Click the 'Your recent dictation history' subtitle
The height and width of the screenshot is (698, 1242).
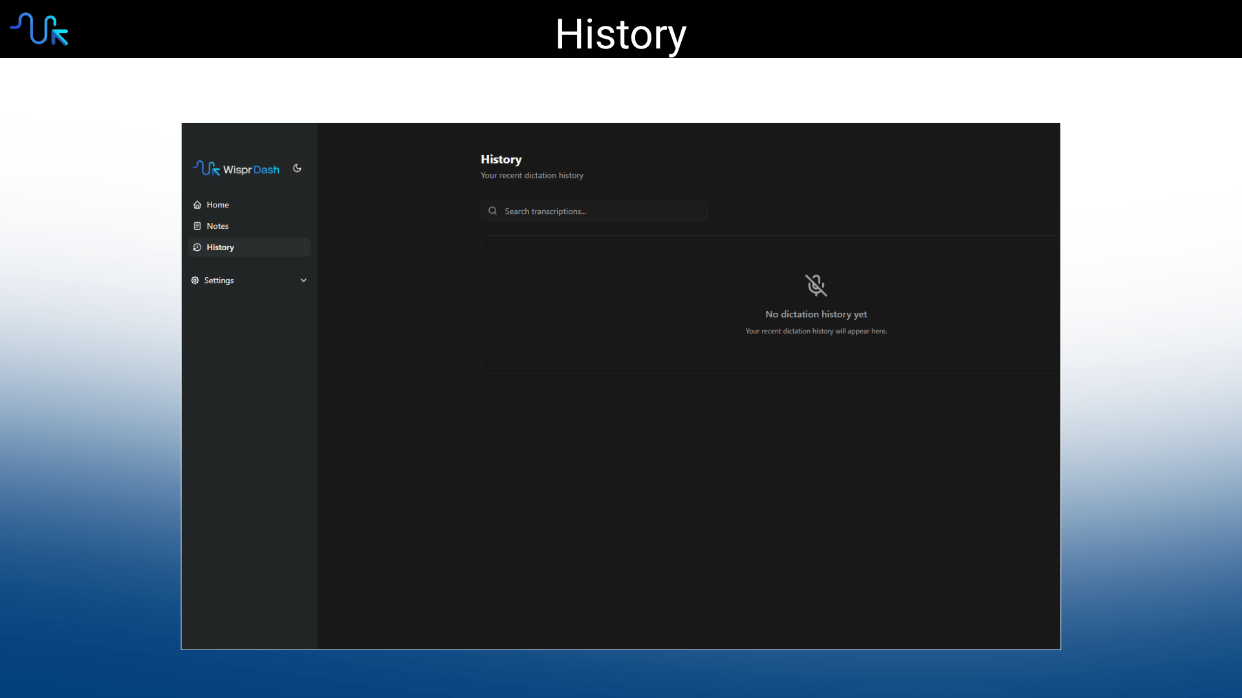[532, 175]
